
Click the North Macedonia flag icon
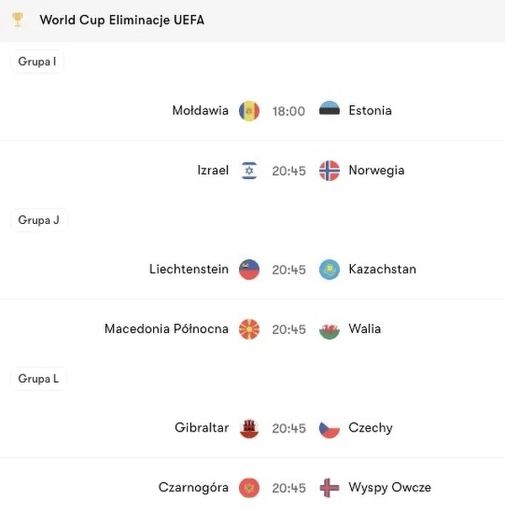click(249, 329)
